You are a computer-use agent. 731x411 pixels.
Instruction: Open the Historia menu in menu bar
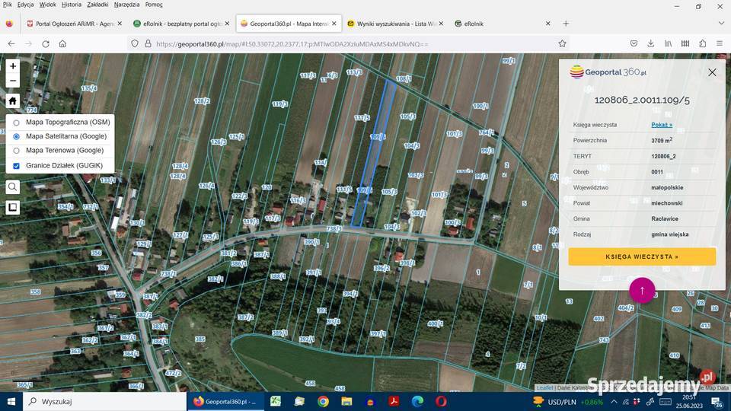72,5
